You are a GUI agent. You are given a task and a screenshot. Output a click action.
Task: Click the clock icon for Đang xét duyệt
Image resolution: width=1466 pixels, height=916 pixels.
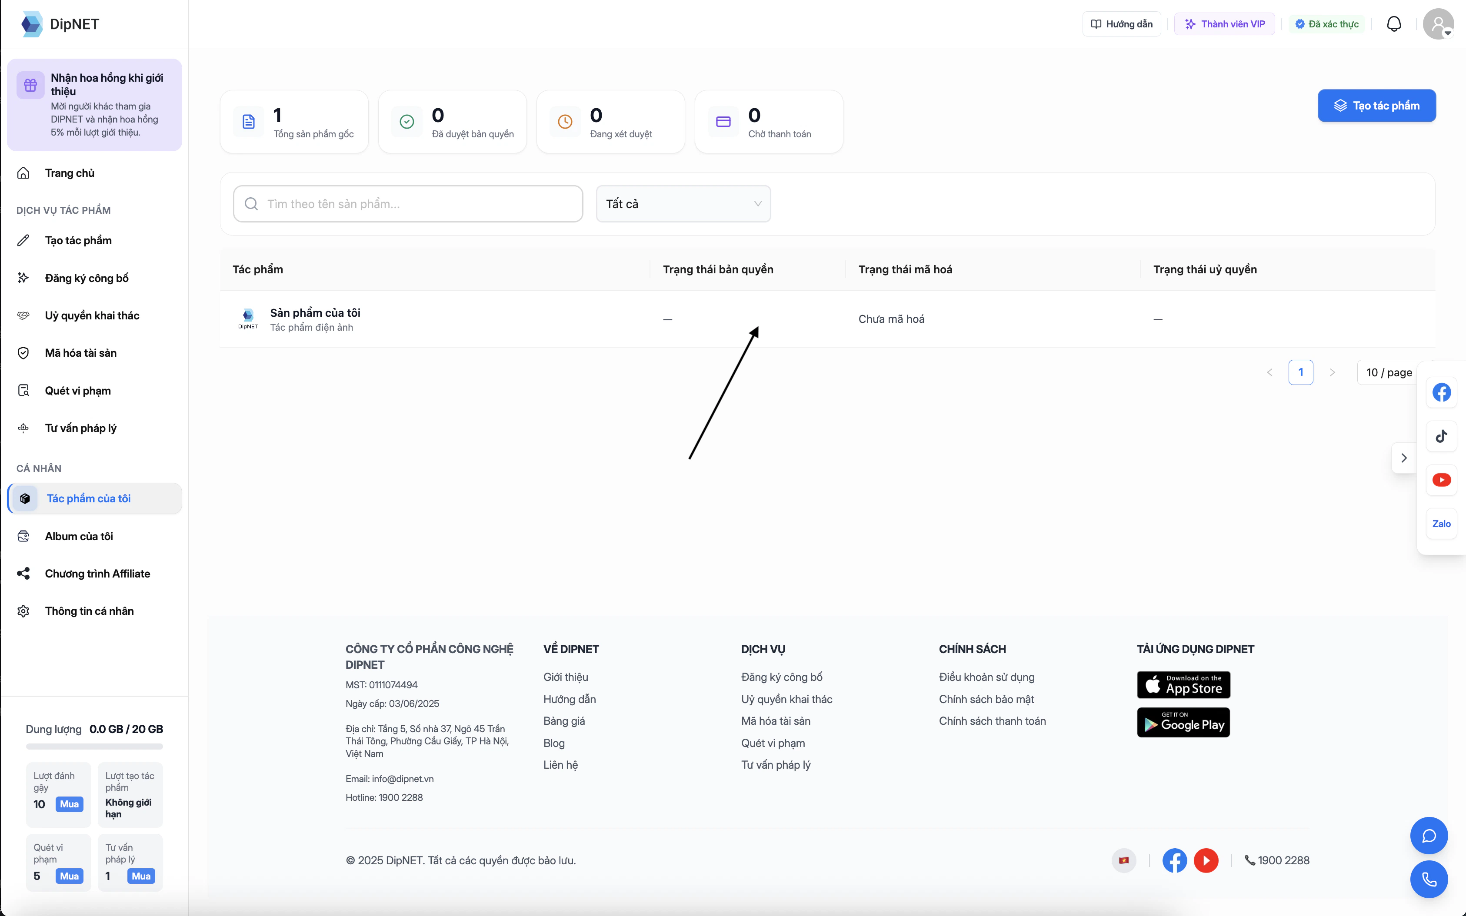[x=565, y=122]
